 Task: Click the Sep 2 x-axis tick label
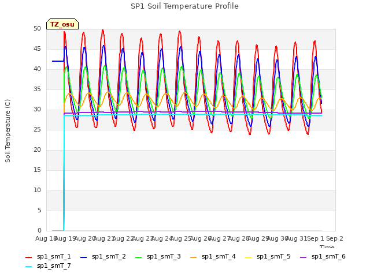[x=335, y=238]
